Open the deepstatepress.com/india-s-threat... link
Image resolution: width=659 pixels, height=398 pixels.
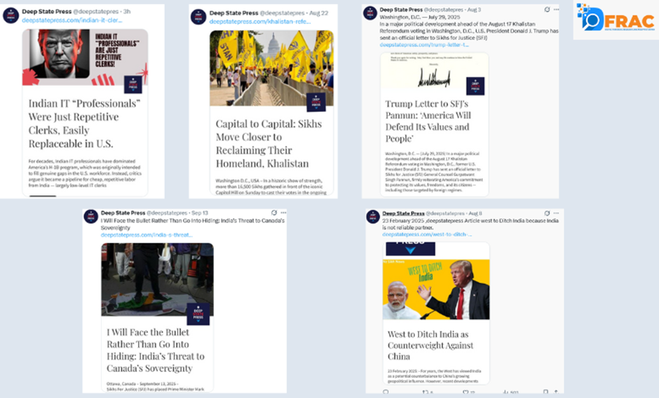(x=147, y=235)
